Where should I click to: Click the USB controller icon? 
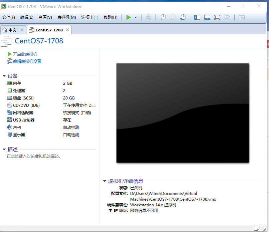click(10, 120)
